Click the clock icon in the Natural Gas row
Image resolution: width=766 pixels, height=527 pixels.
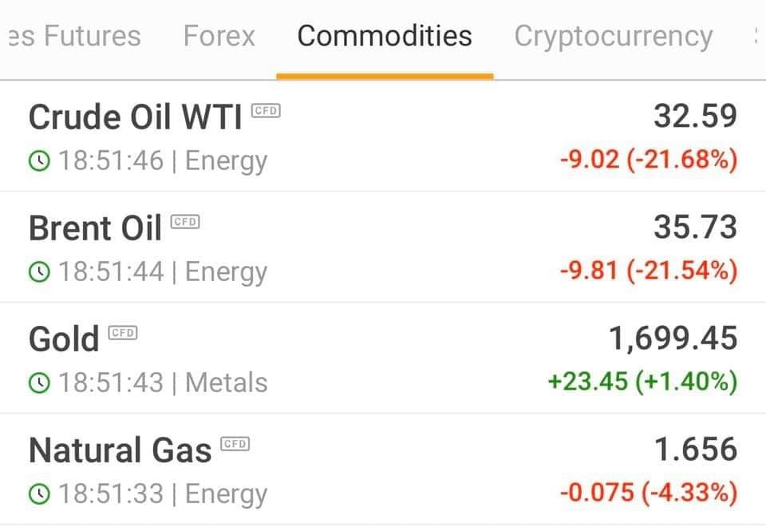(x=40, y=493)
